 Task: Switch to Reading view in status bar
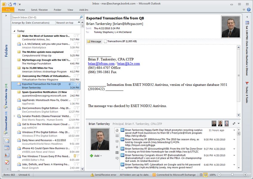[x=205, y=175]
